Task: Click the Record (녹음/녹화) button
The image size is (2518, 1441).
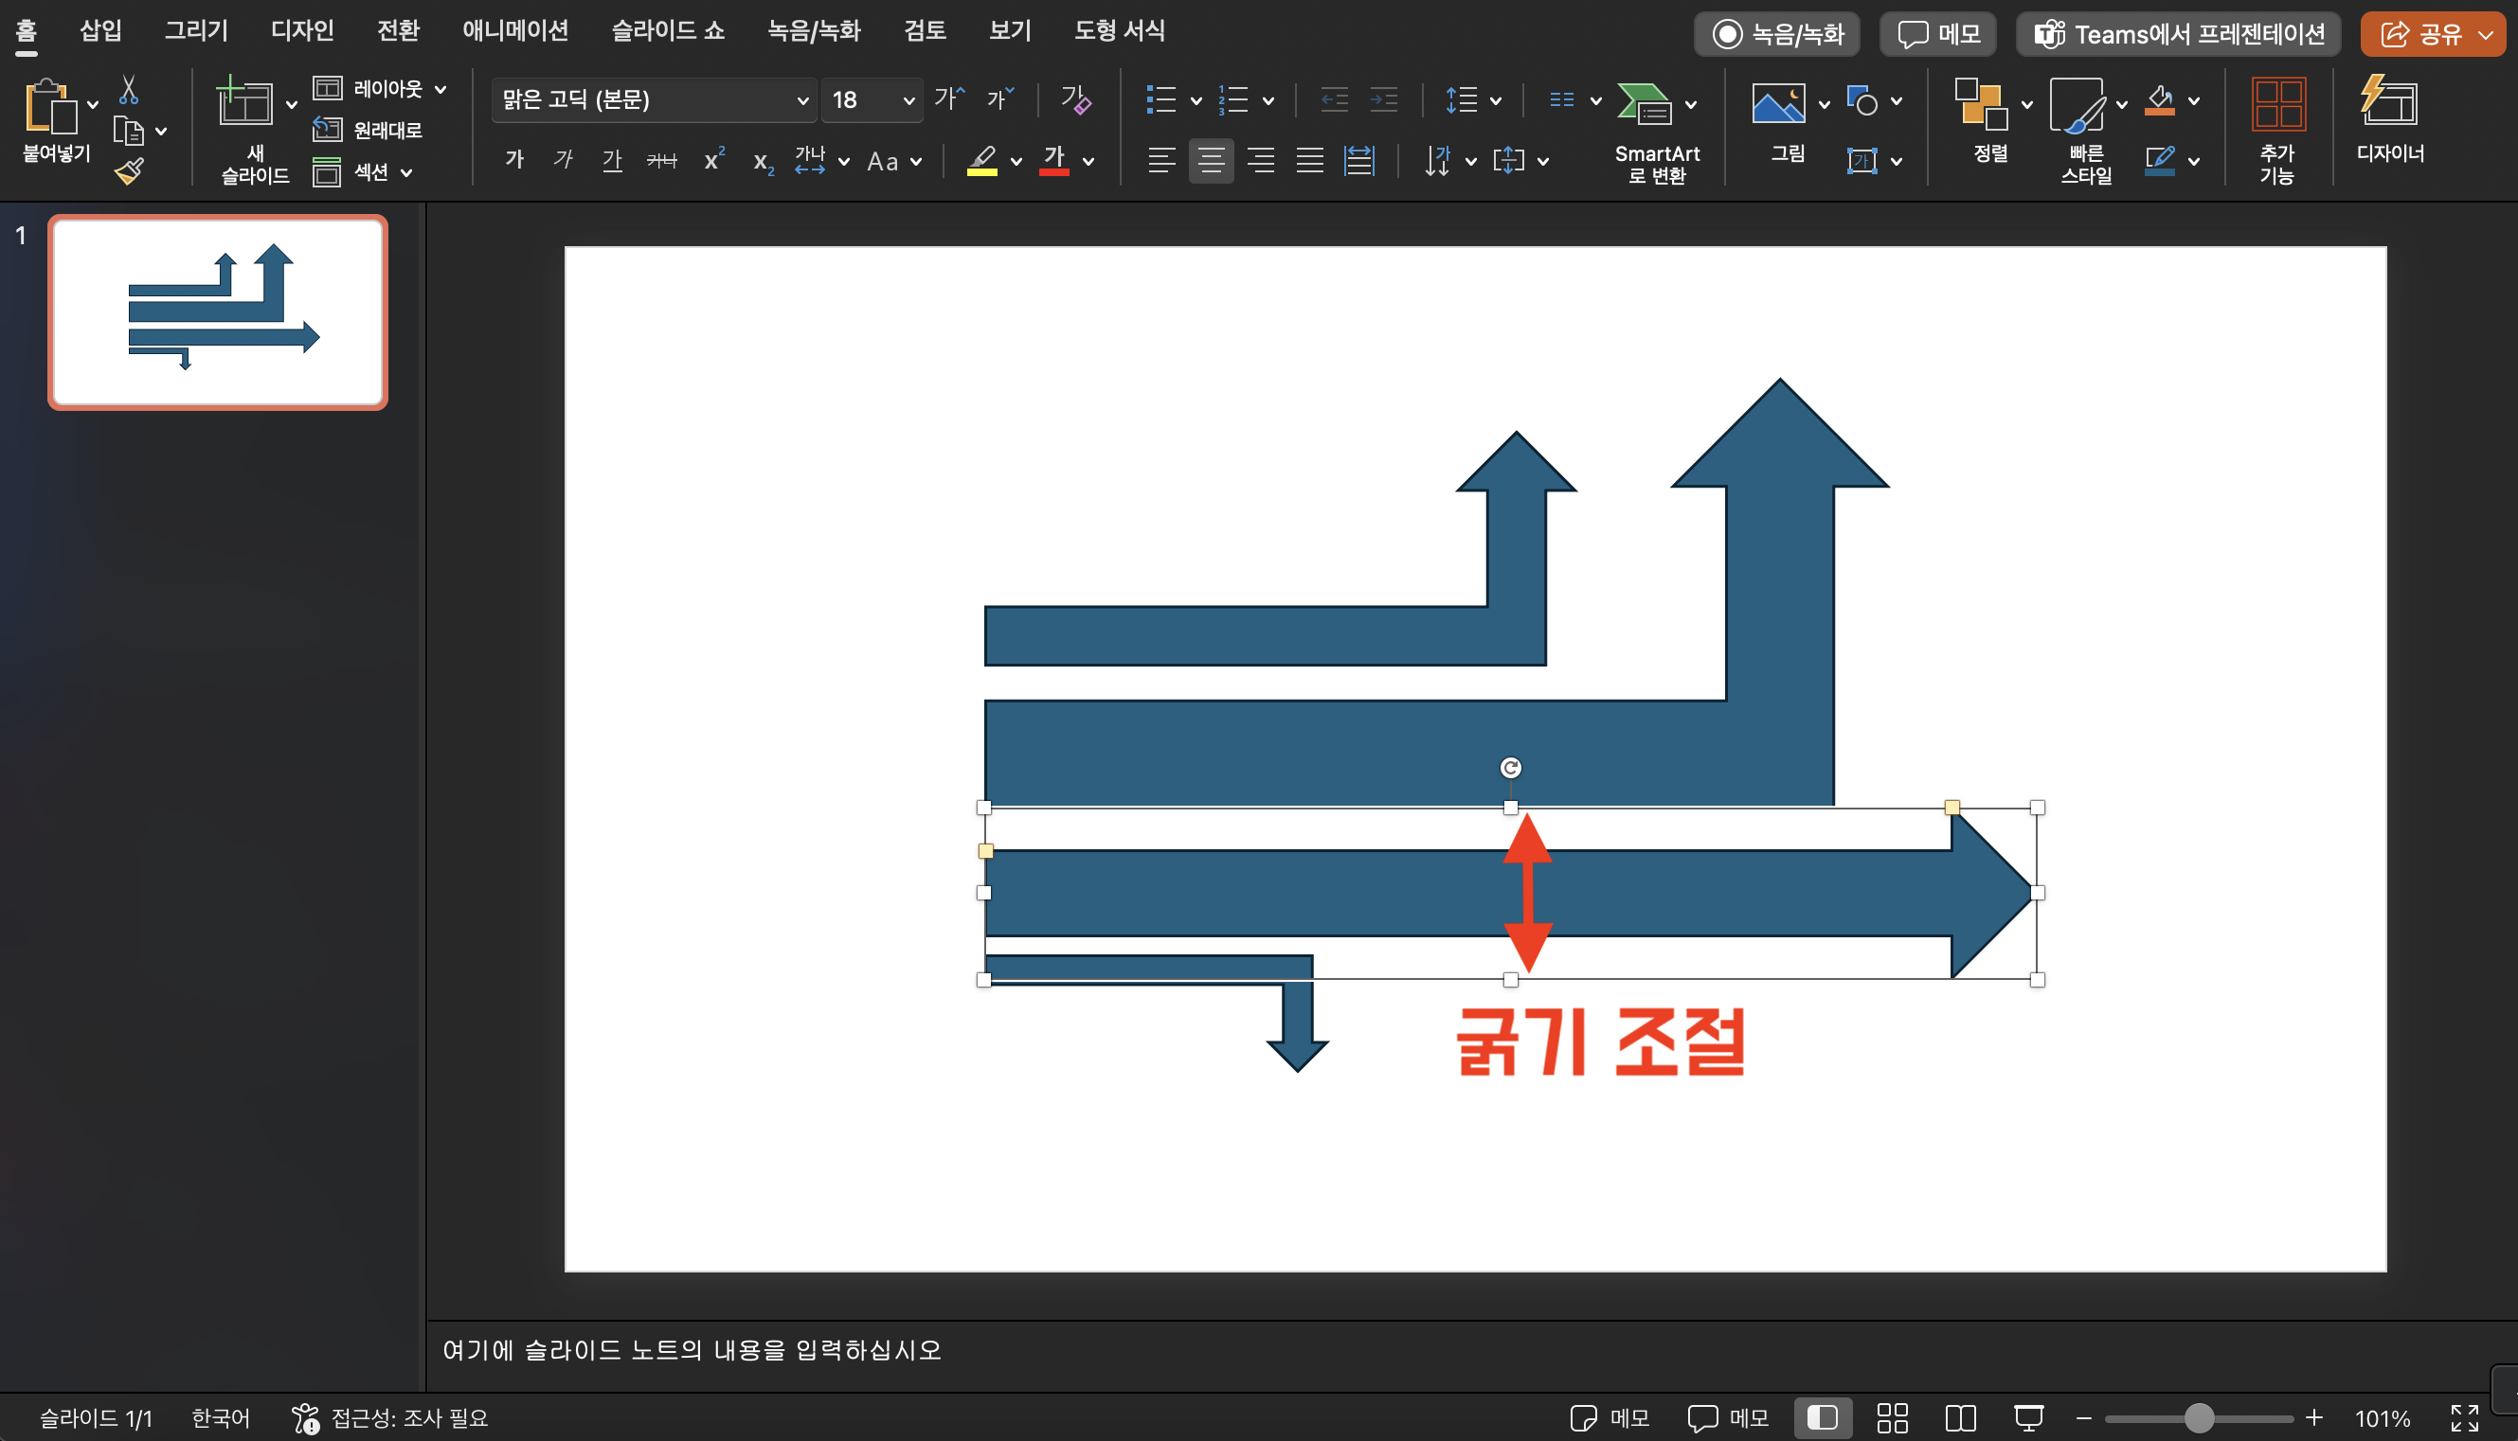Action: [1777, 34]
